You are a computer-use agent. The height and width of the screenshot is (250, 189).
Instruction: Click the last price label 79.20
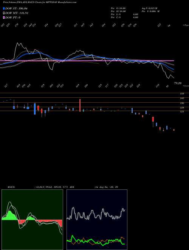click(x=178, y=83)
